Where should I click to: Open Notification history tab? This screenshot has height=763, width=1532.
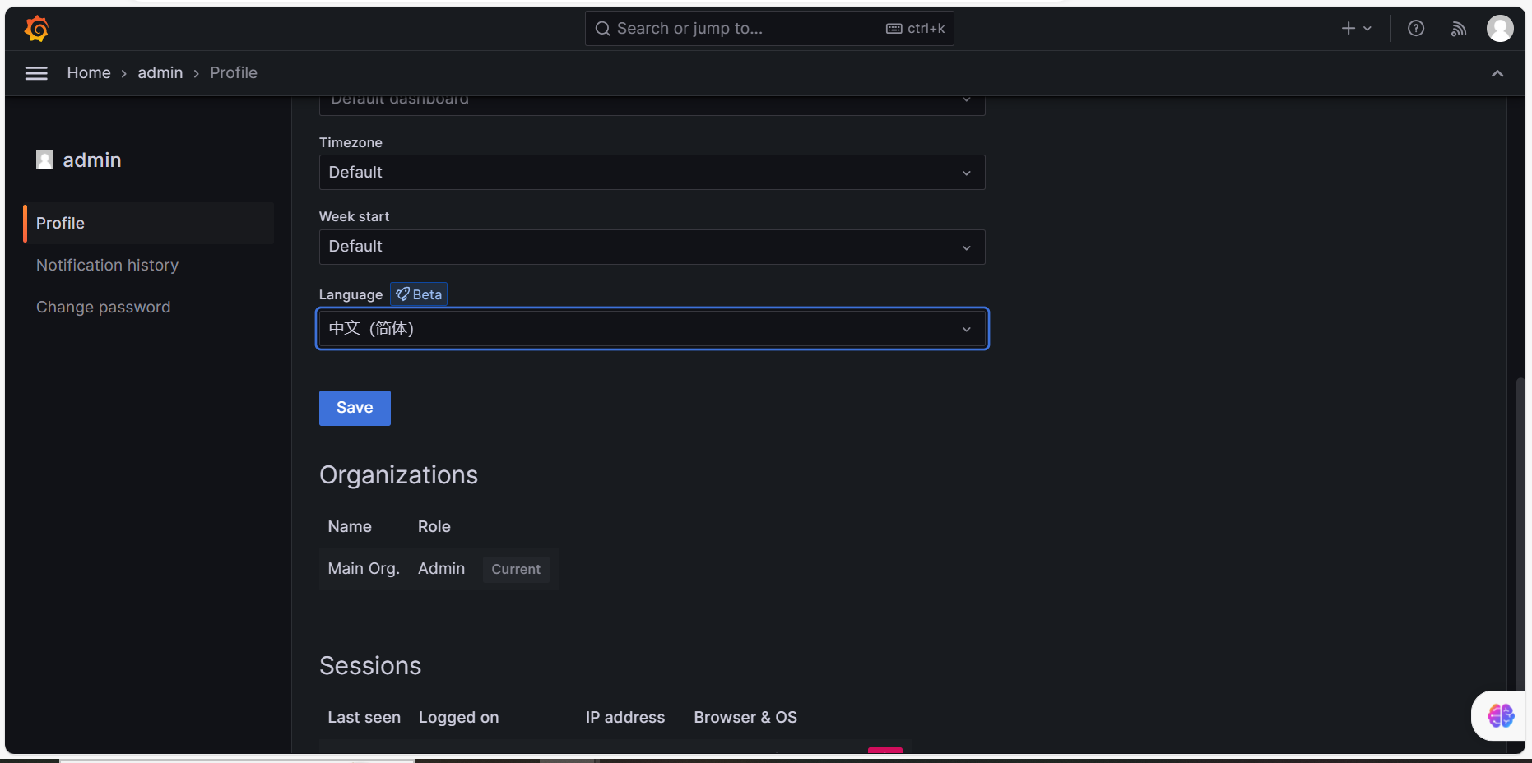[x=107, y=266]
